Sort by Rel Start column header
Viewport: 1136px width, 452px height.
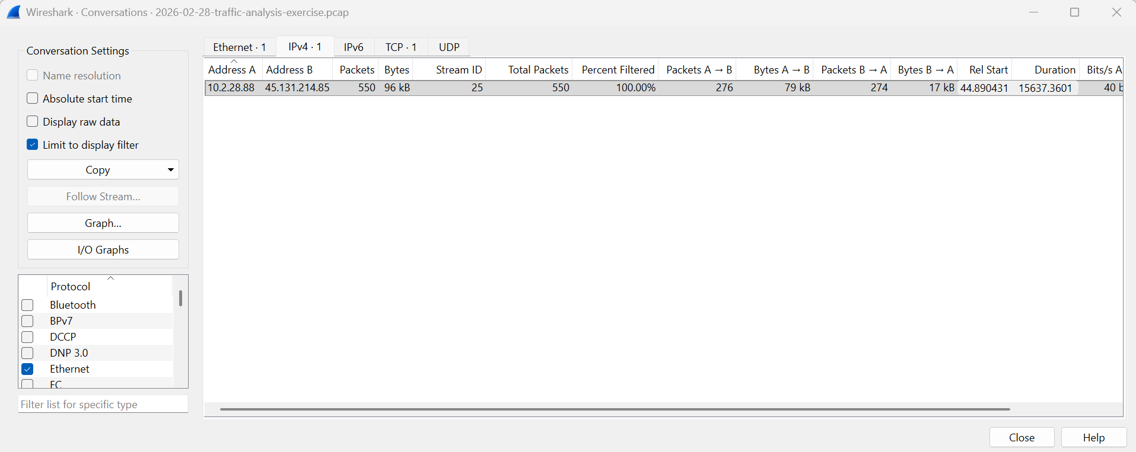(985, 69)
